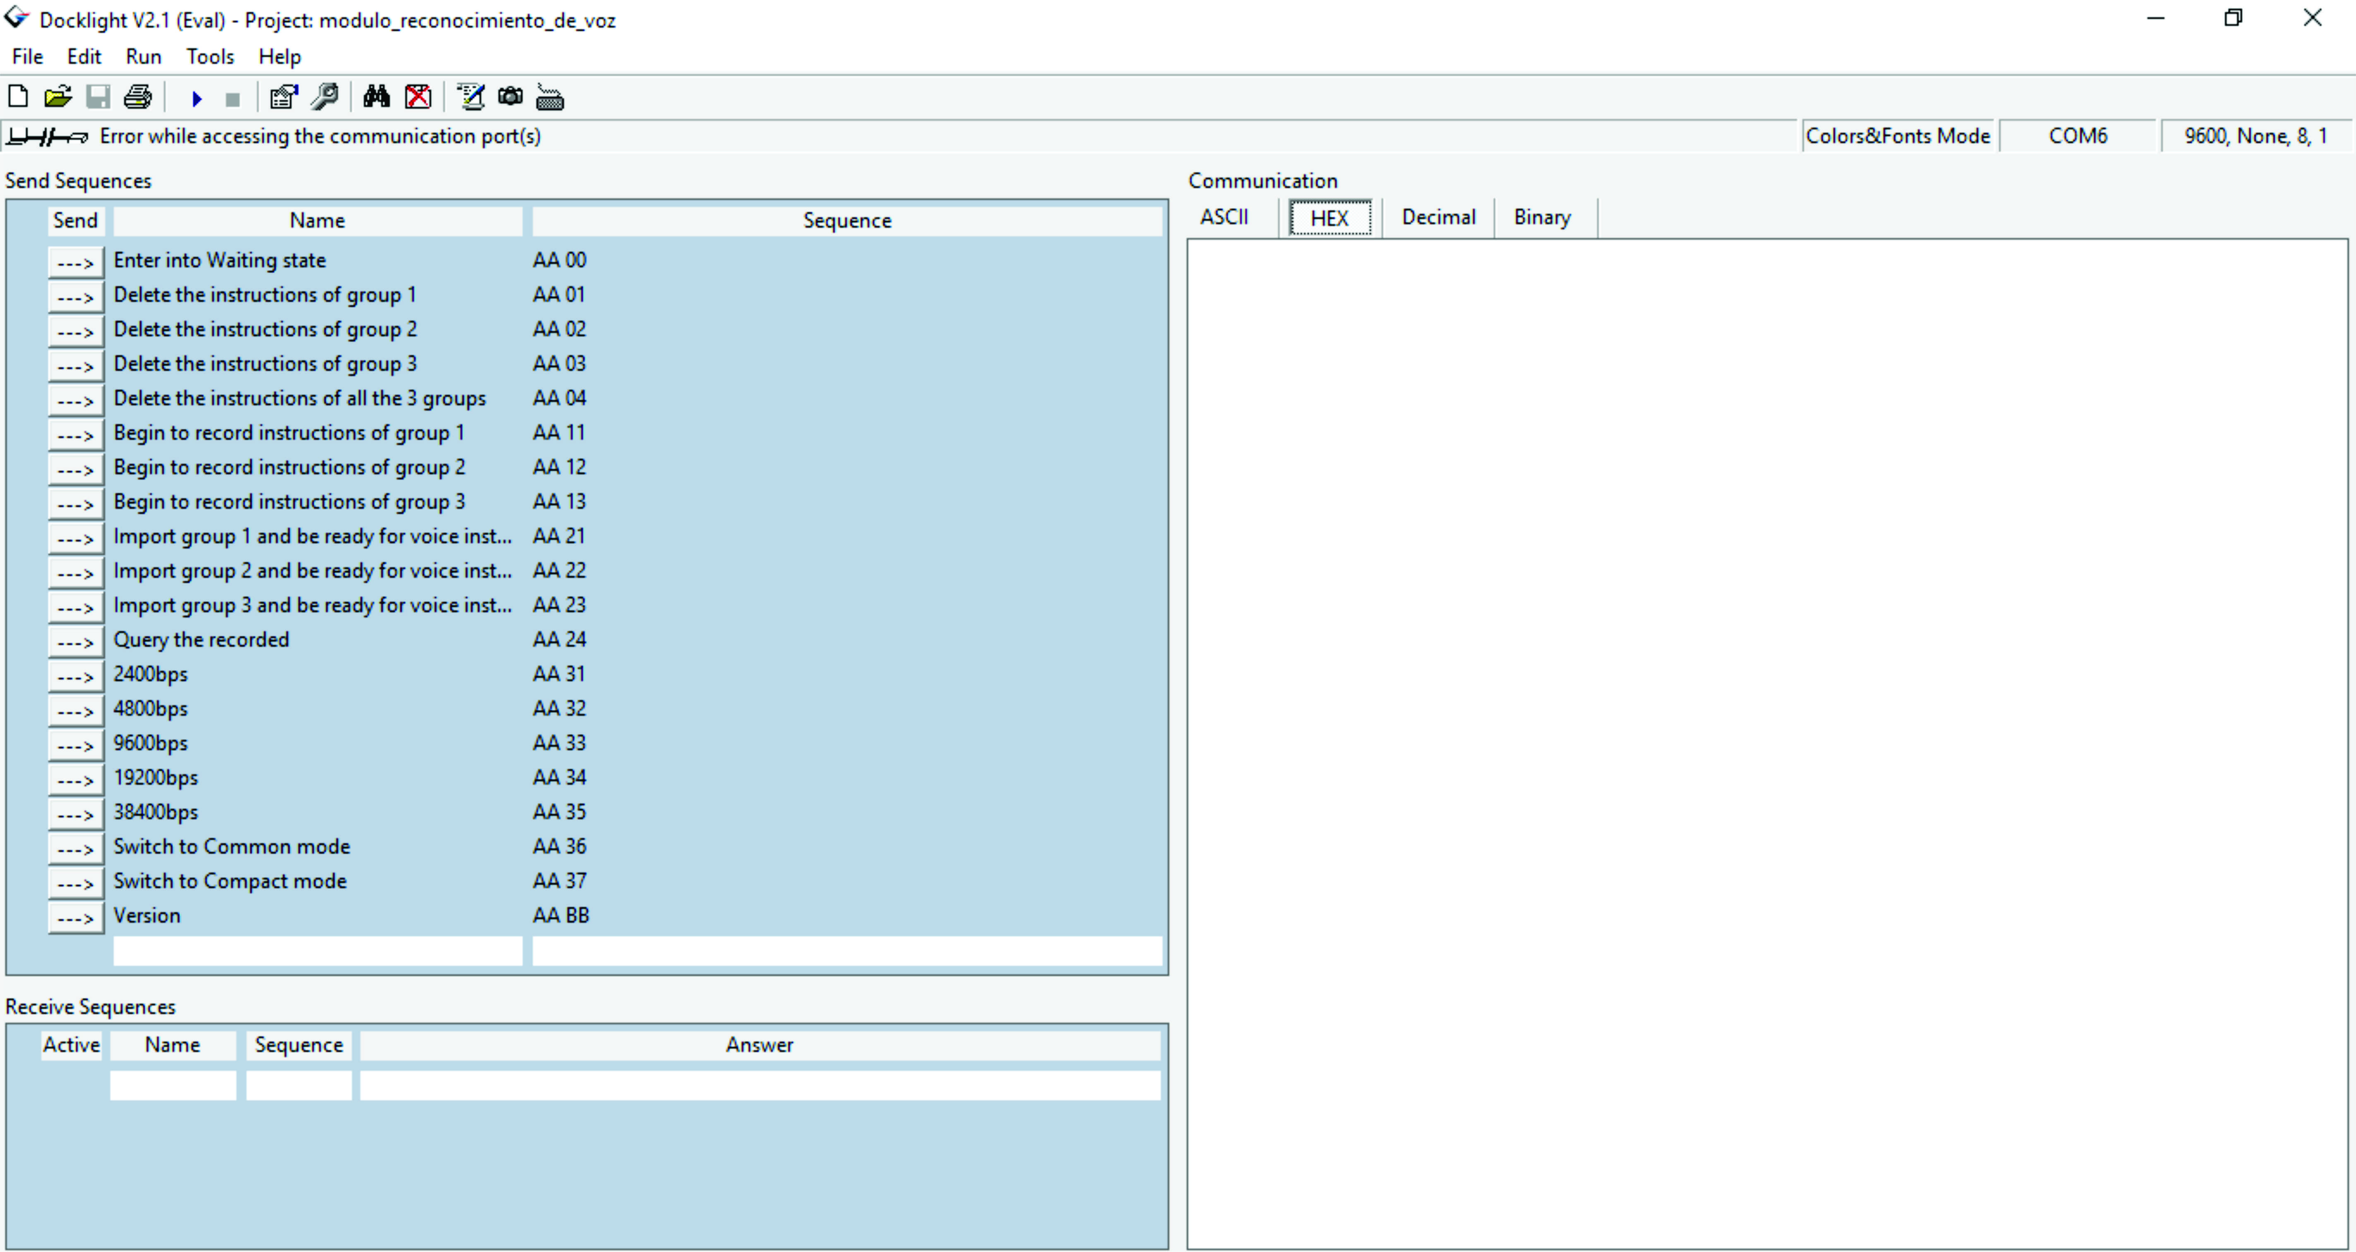Send 'Import group 2' sequence AA 22
2356x1252 pixels.
tap(76, 572)
